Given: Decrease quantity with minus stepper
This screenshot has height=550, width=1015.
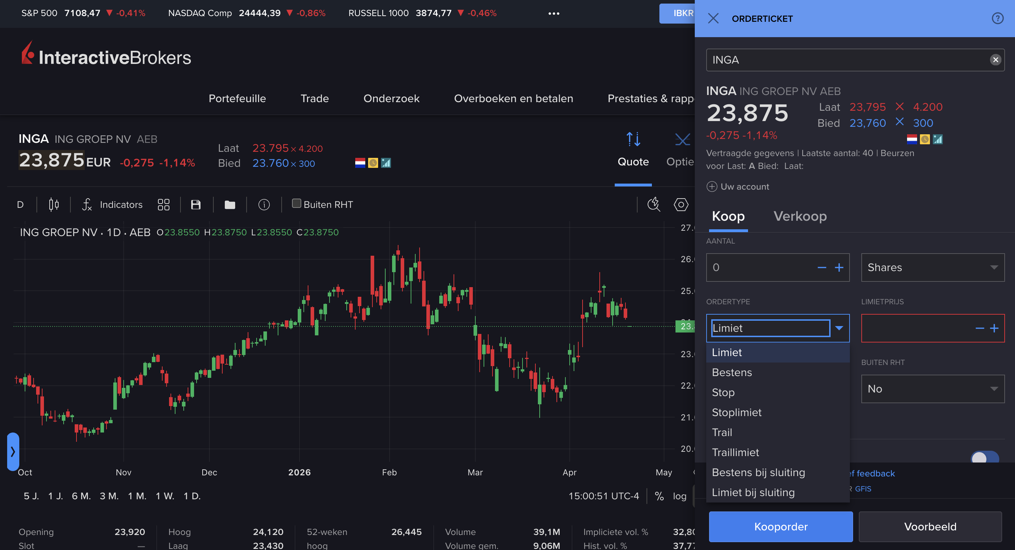Looking at the screenshot, I should point(822,268).
